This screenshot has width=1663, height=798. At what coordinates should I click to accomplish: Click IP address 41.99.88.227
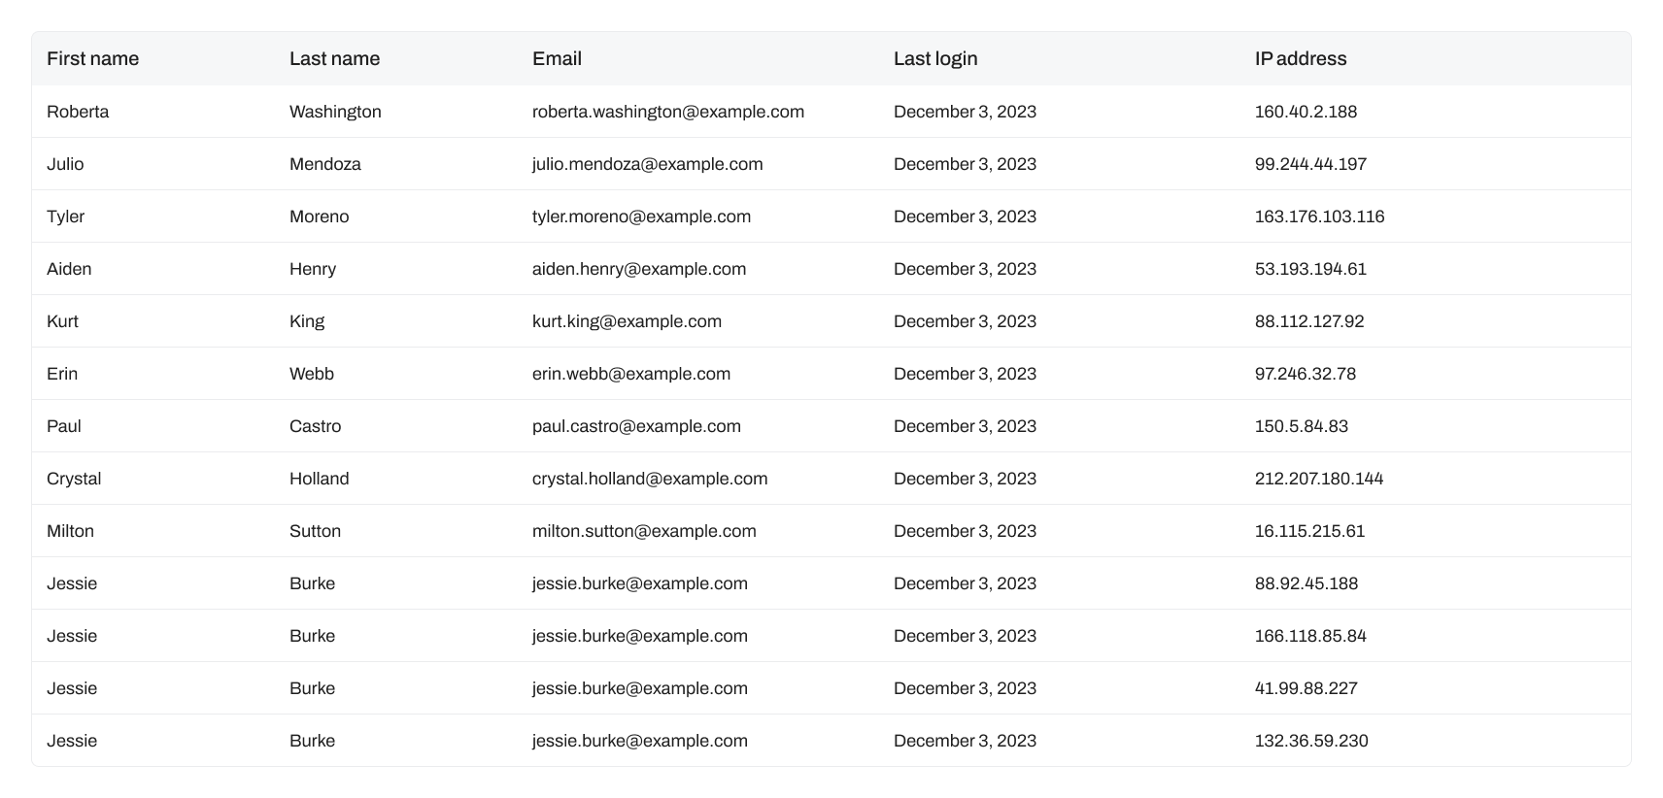pos(1306,688)
